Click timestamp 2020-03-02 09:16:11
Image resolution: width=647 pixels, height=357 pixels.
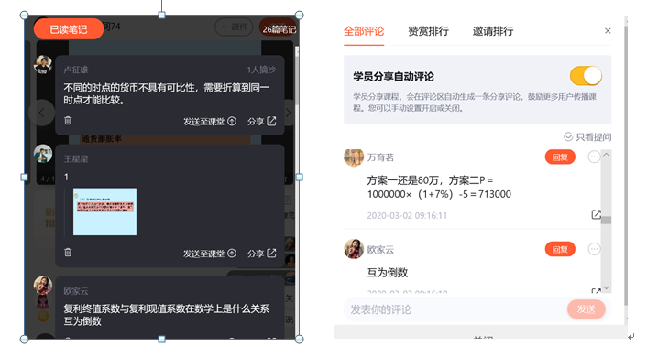coord(407,216)
